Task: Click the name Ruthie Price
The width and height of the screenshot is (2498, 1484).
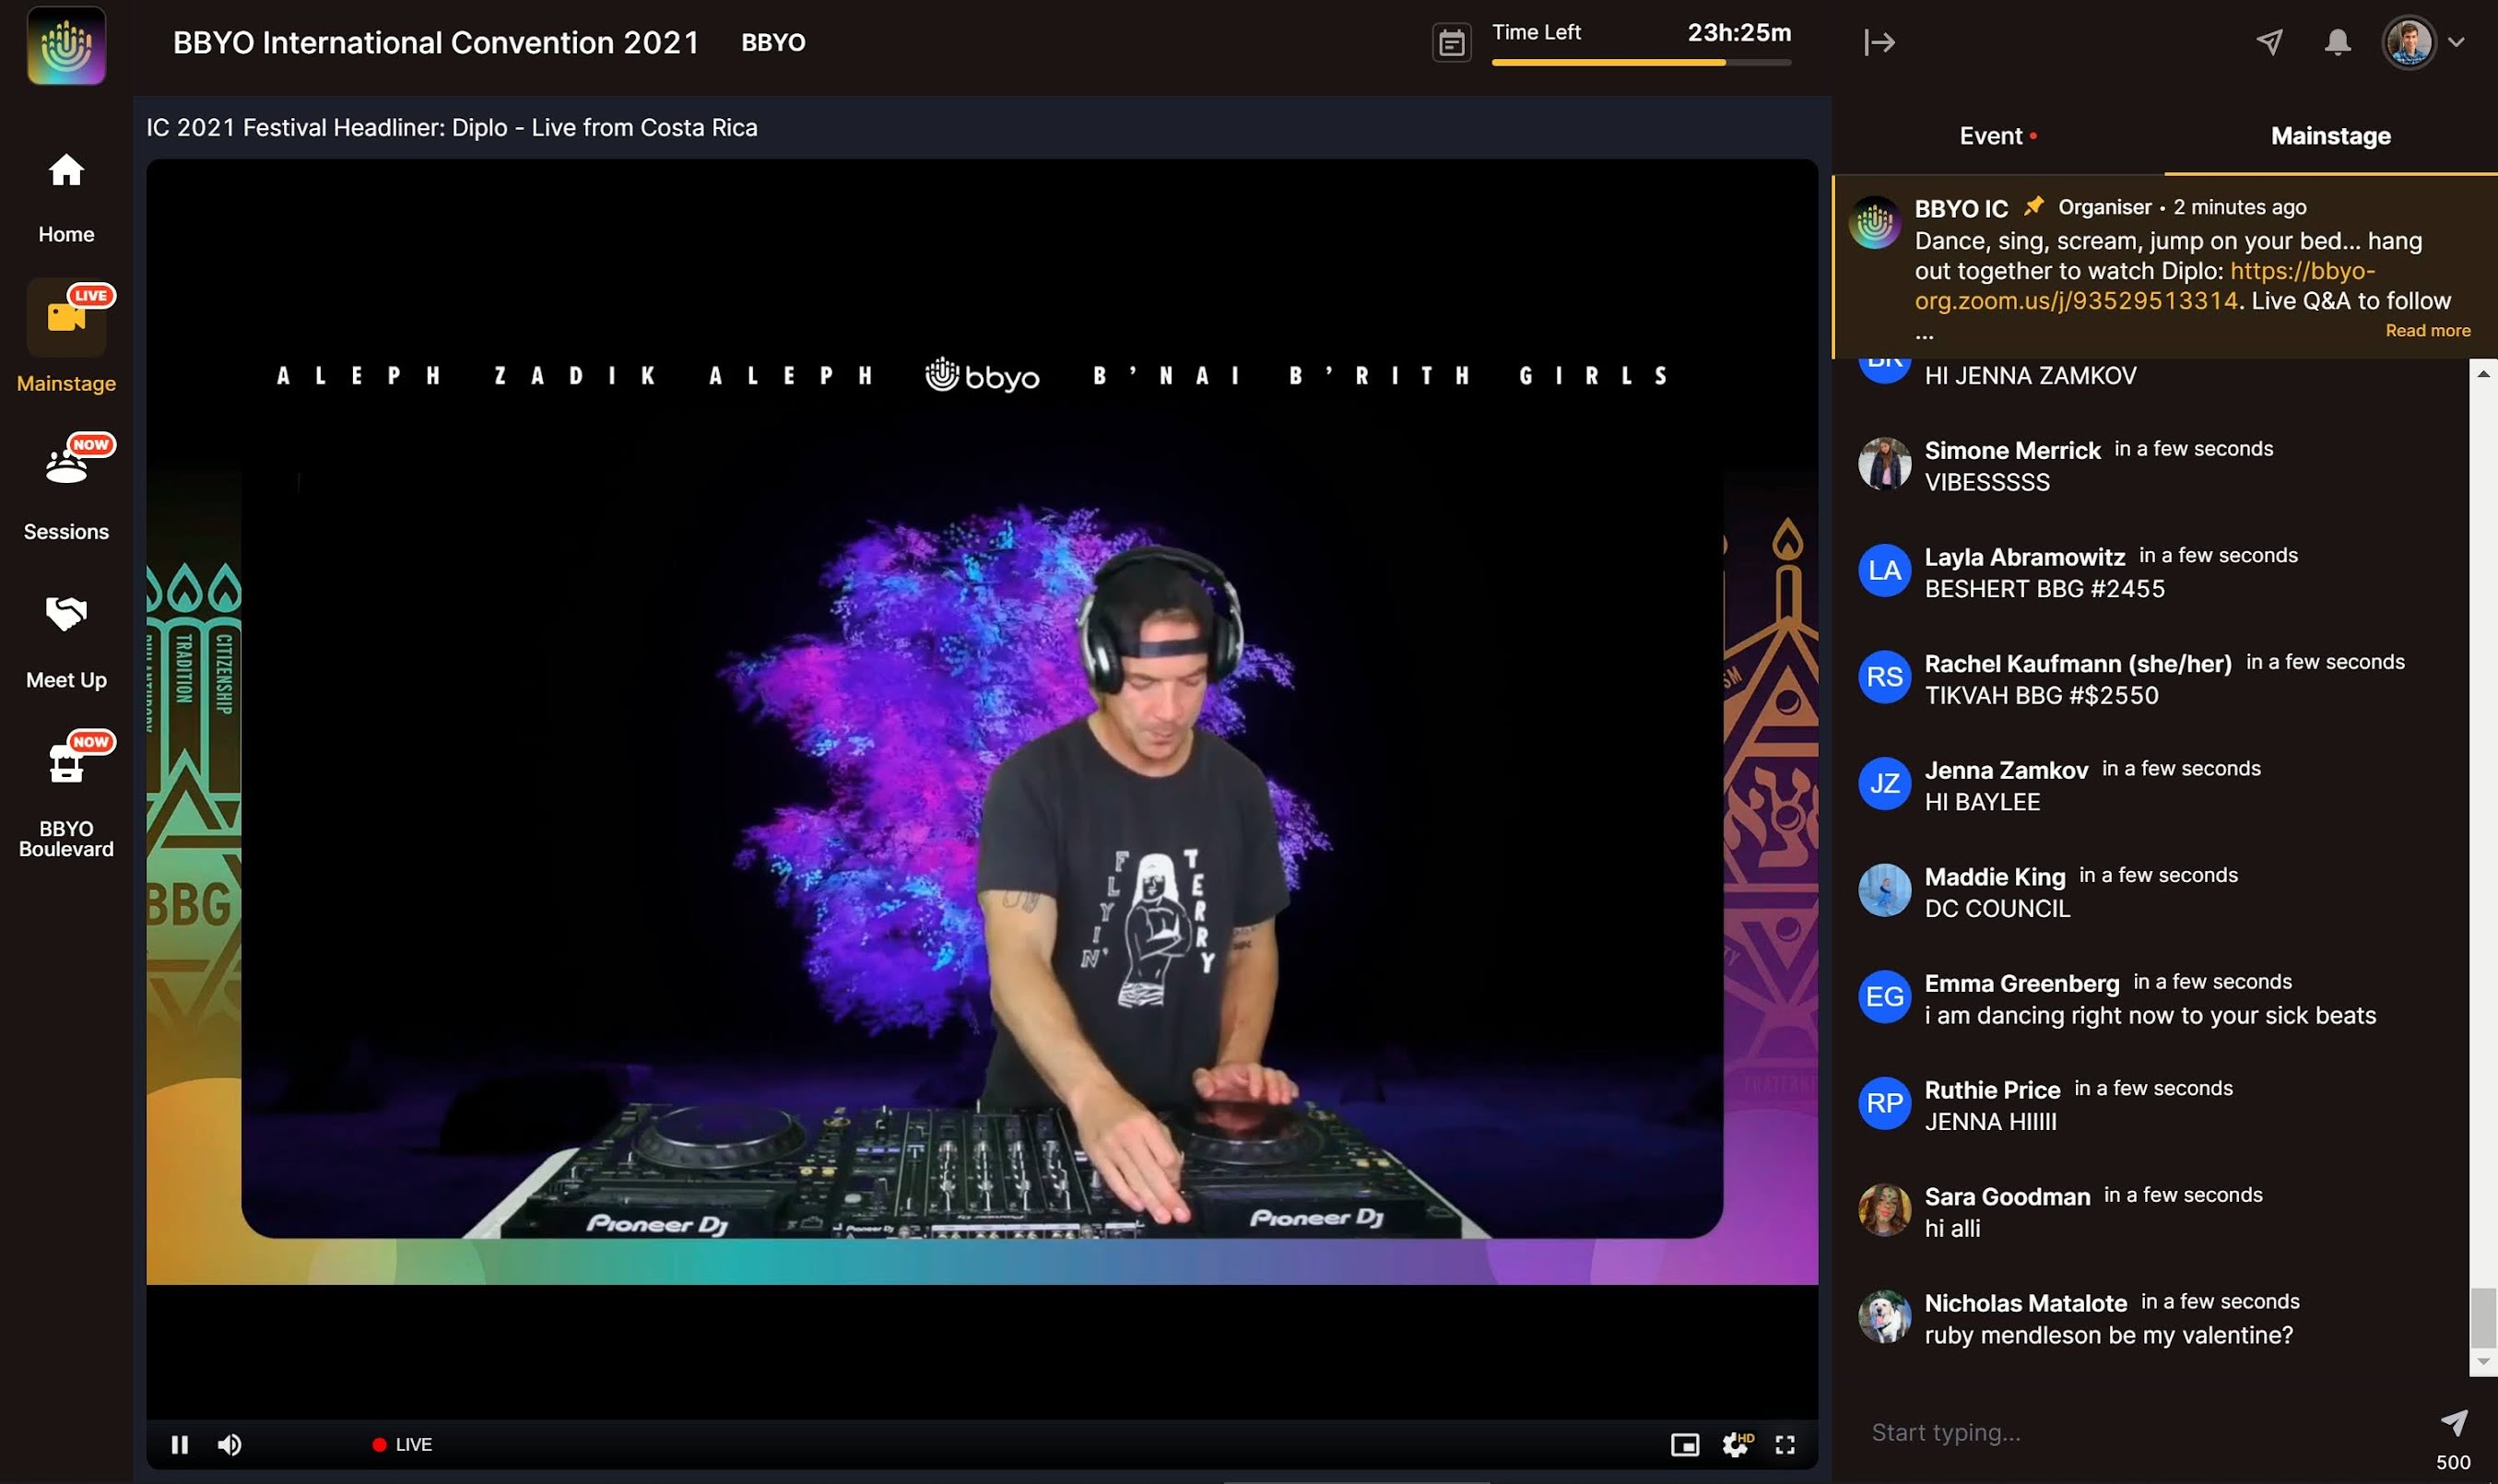Action: [x=1992, y=1090]
